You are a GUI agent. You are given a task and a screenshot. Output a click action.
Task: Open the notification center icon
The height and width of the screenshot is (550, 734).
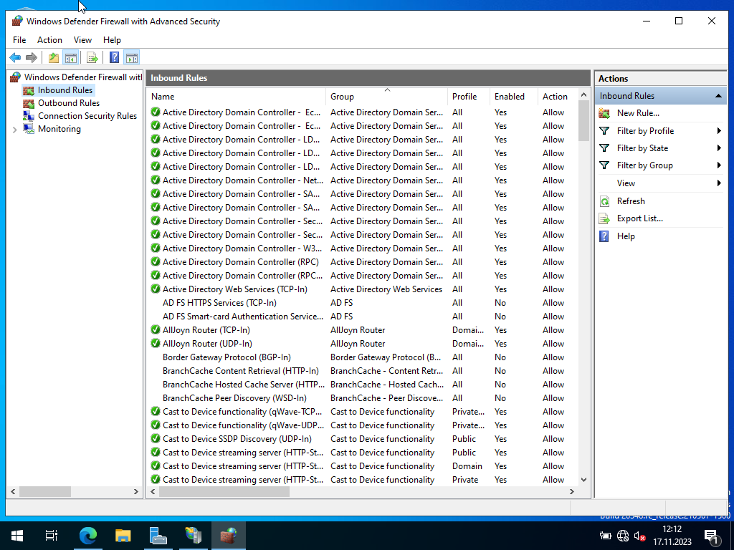coord(712,537)
